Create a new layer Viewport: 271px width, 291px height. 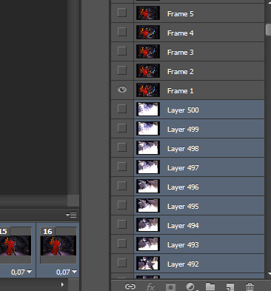230,287
